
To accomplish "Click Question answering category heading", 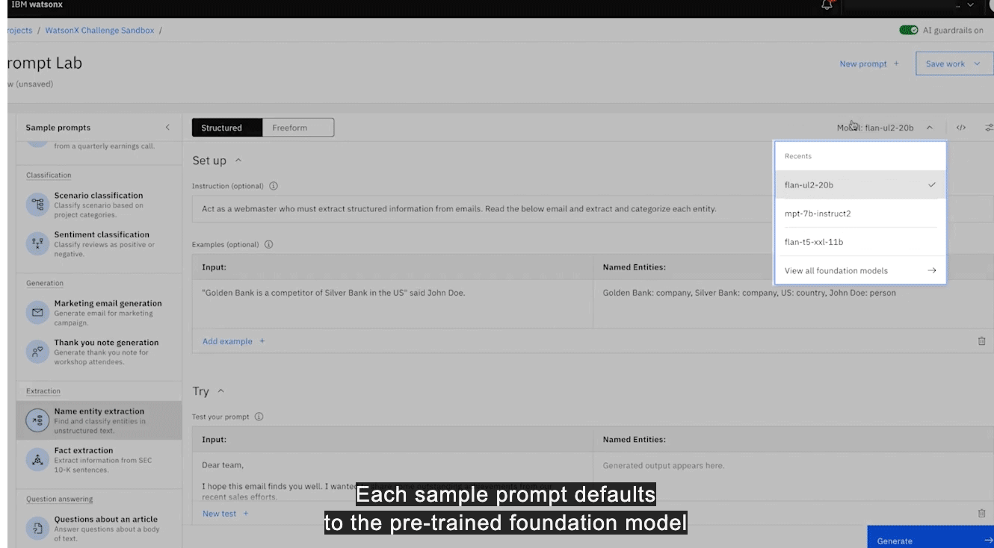I will [59, 499].
